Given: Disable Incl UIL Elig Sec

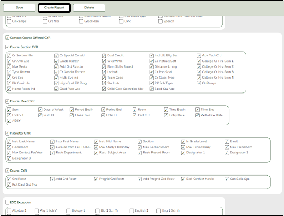Looking at the screenshot, I should pos(151,55).
